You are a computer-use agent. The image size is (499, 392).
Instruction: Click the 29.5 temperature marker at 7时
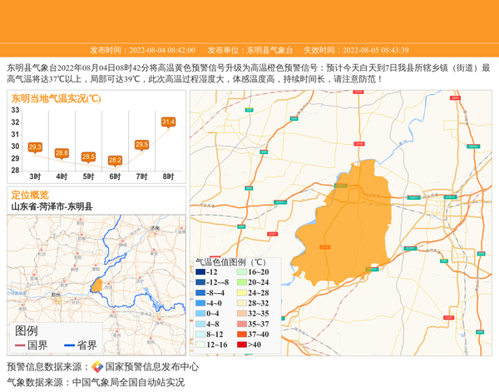pos(141,145)
